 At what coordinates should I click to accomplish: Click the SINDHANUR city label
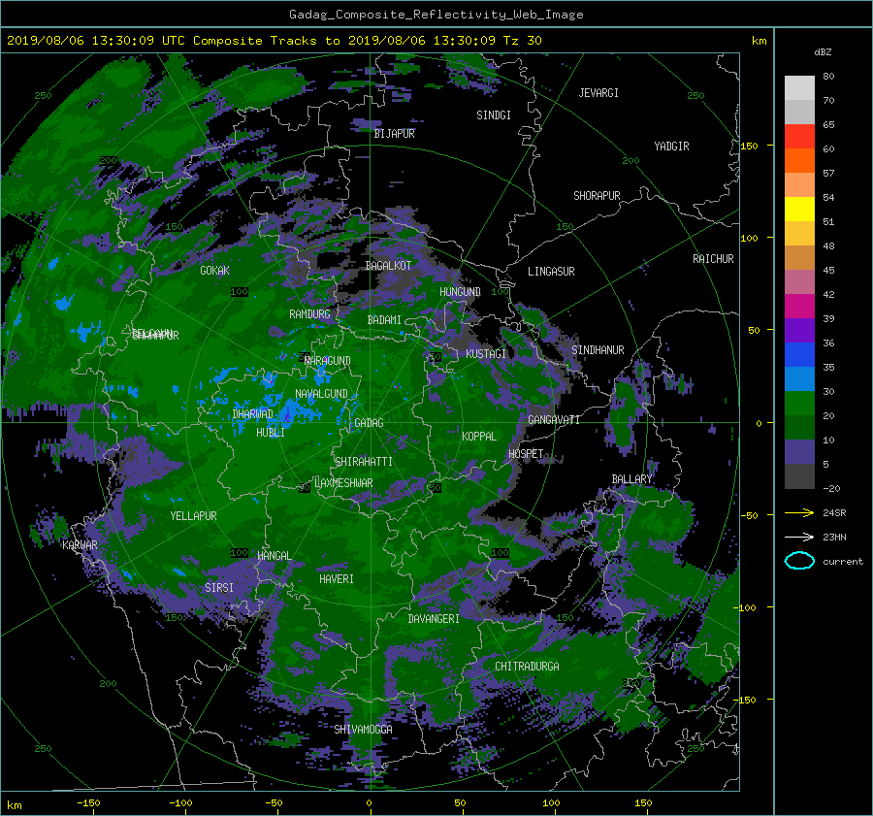point(598,350)
